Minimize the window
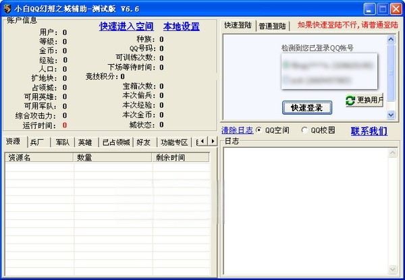The width and height of the screenshot is (405, 280). [x=369, y=9]
